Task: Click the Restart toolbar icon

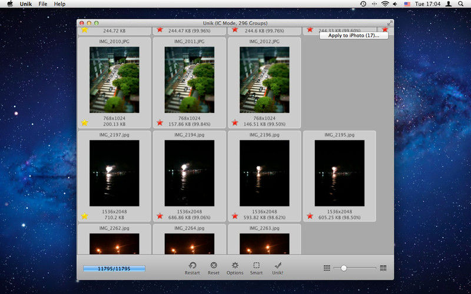Action: point(193,266)
